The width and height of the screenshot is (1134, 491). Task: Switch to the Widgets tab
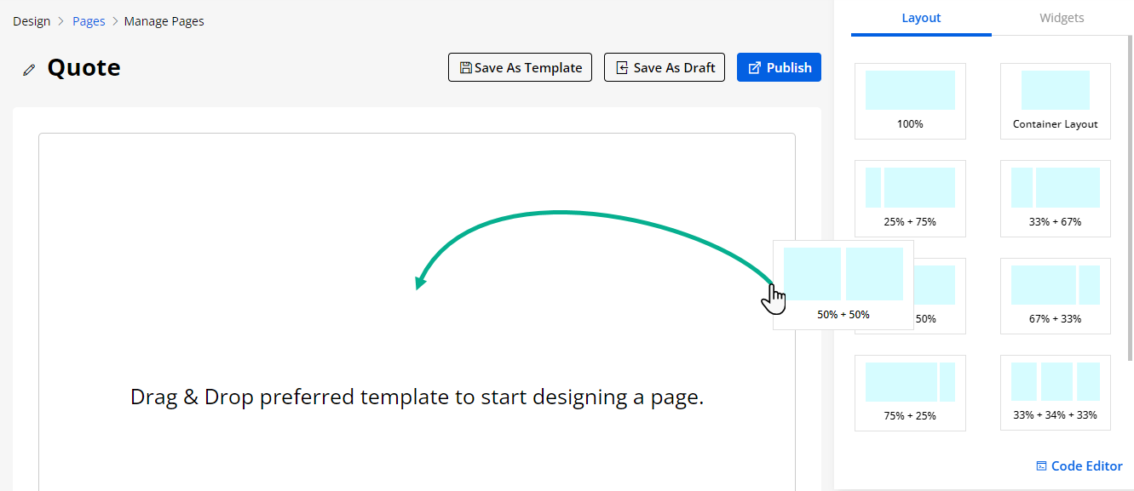pyautogui.click(x=1062, y=18)
